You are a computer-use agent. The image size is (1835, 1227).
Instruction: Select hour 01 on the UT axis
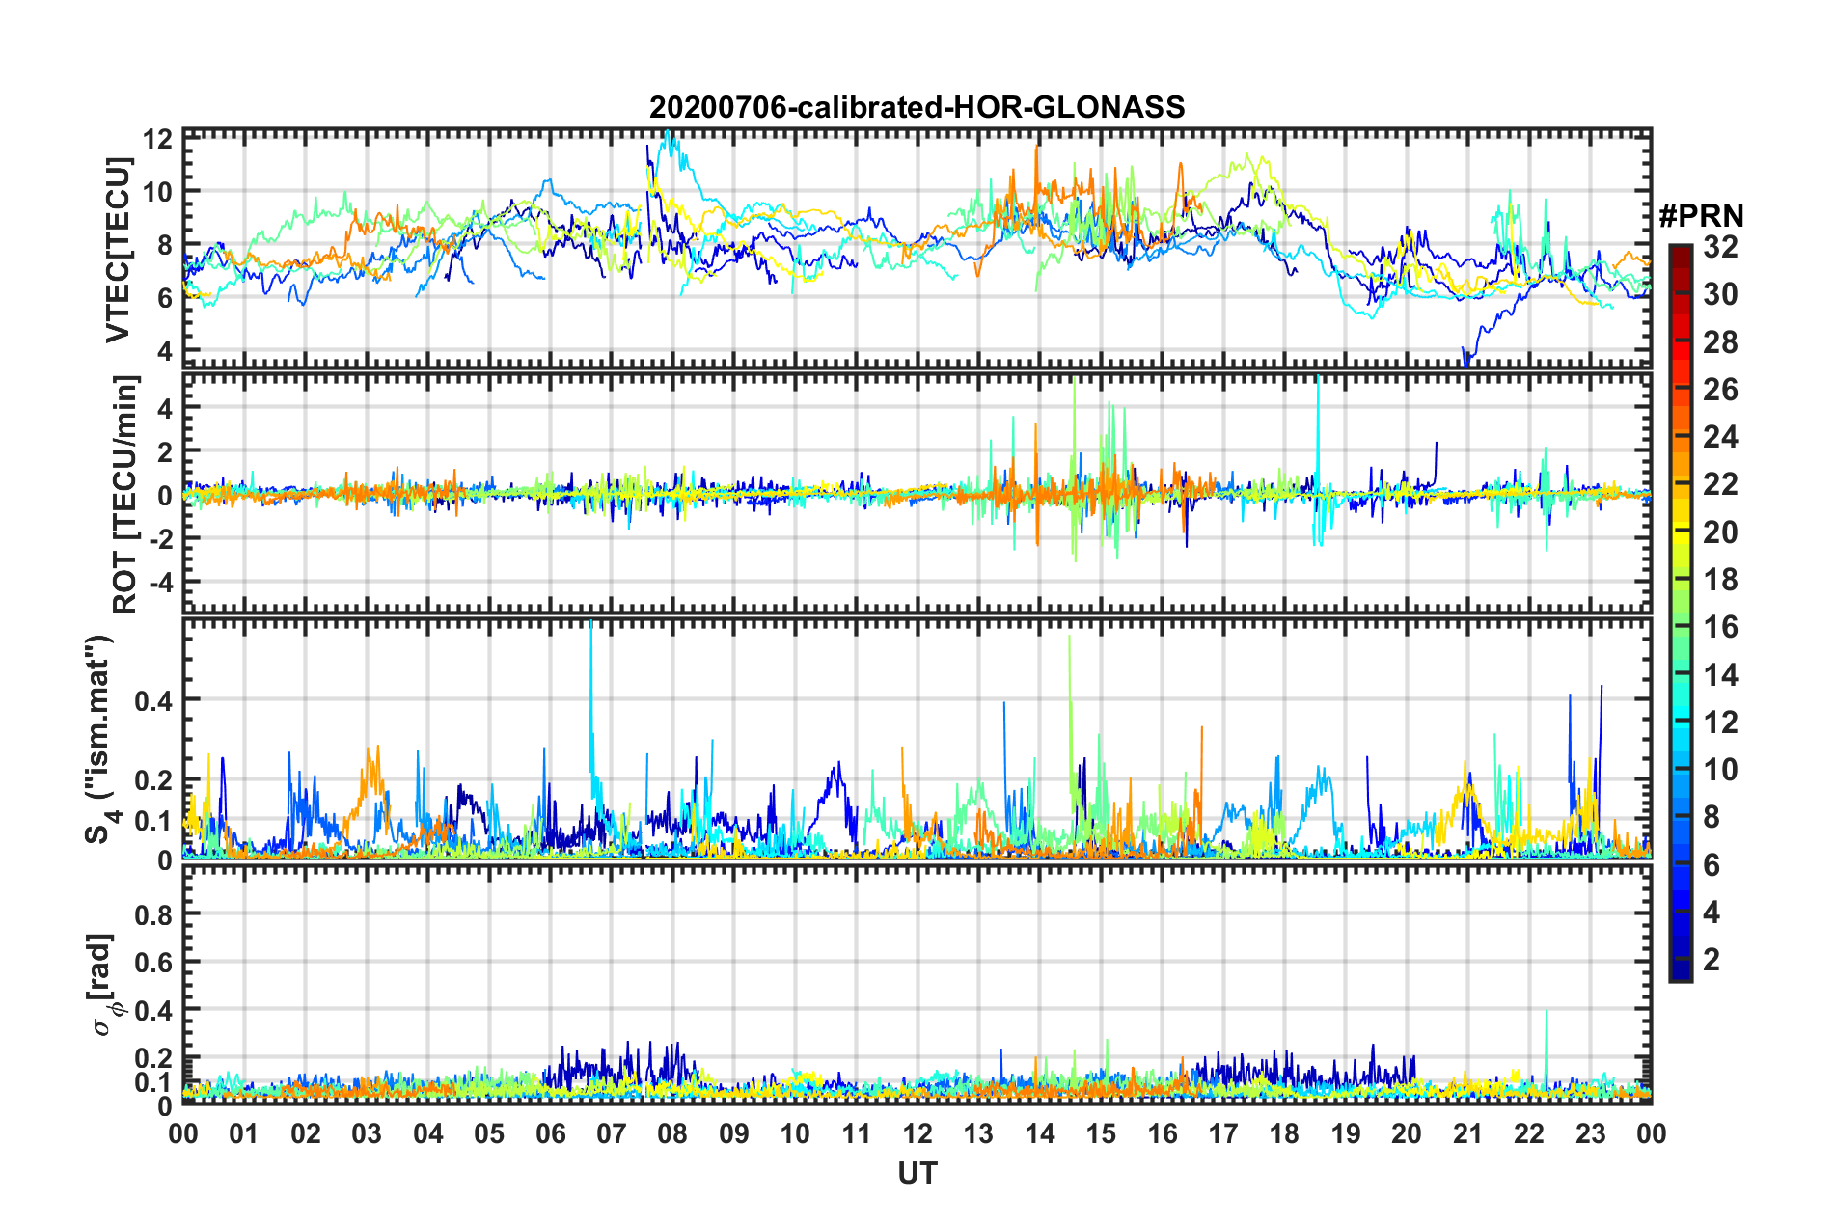[x=244, y=1133]
